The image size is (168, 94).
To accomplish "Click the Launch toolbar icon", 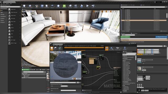I will click(x=93, y=6).
